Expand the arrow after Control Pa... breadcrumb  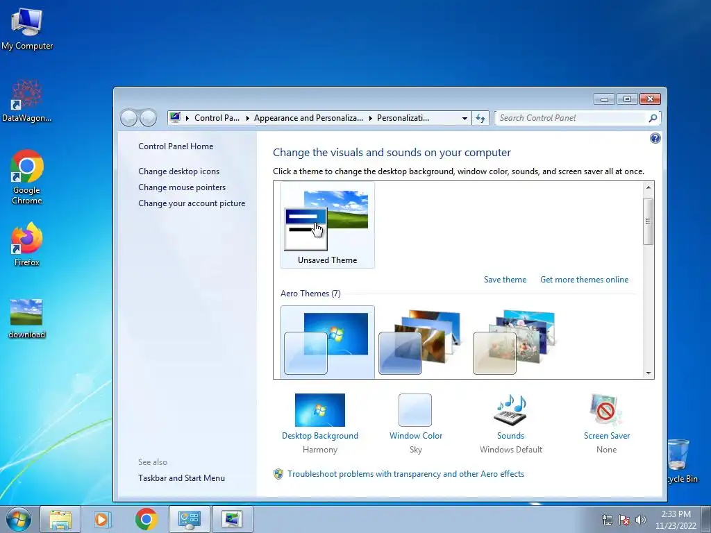[248, 118]
